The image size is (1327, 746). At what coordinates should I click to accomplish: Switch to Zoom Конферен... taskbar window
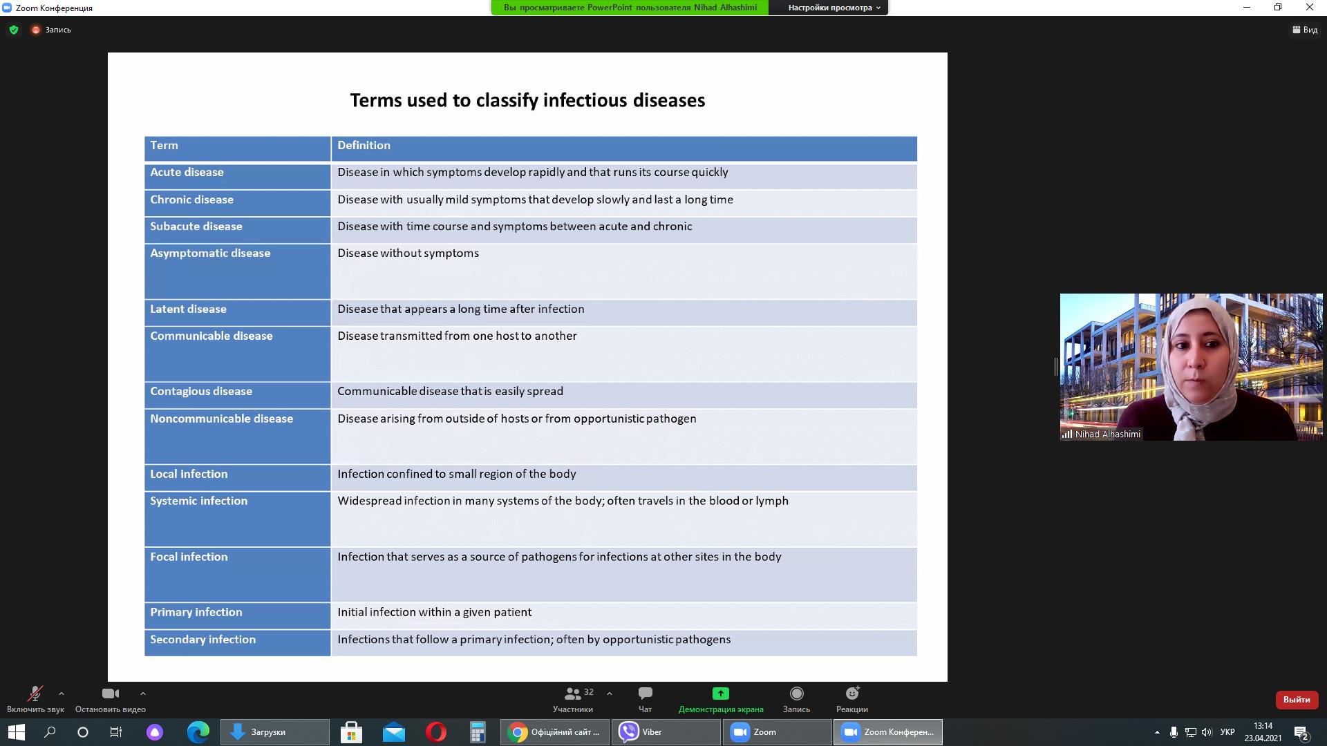(888, 732)
